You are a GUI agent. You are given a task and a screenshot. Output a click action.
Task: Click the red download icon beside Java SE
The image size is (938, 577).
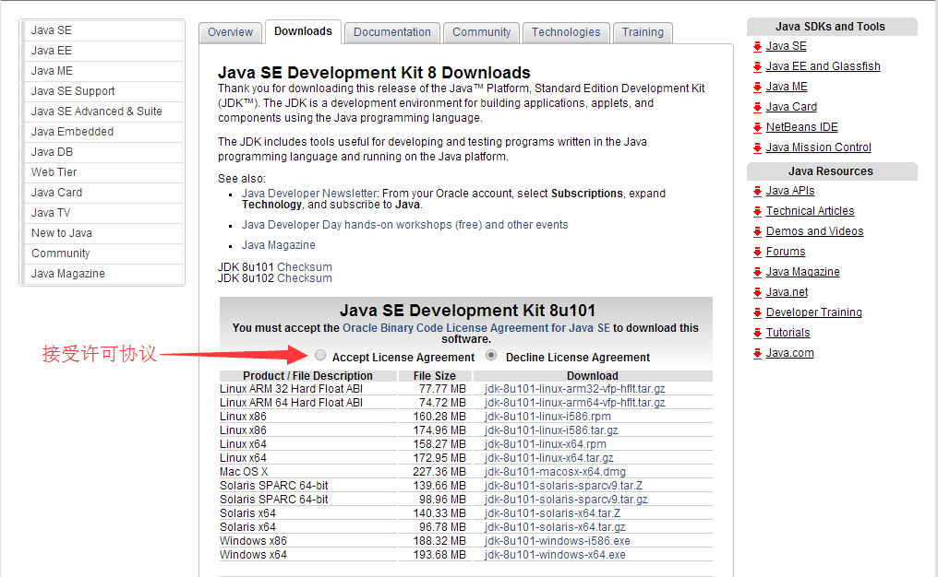coord(757,46)
